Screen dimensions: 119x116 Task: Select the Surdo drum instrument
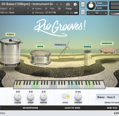coord(10,52)
